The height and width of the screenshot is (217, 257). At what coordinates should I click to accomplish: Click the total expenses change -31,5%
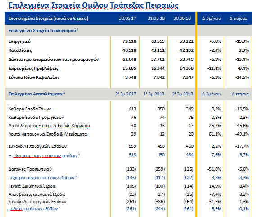[214, 202]
